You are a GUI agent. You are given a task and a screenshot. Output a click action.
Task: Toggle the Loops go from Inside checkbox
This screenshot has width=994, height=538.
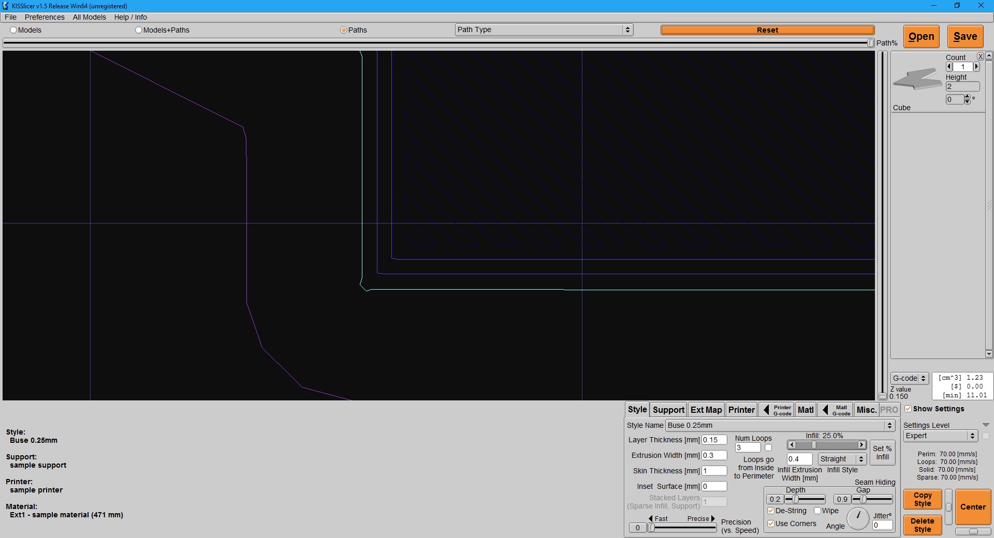(768, 448)
